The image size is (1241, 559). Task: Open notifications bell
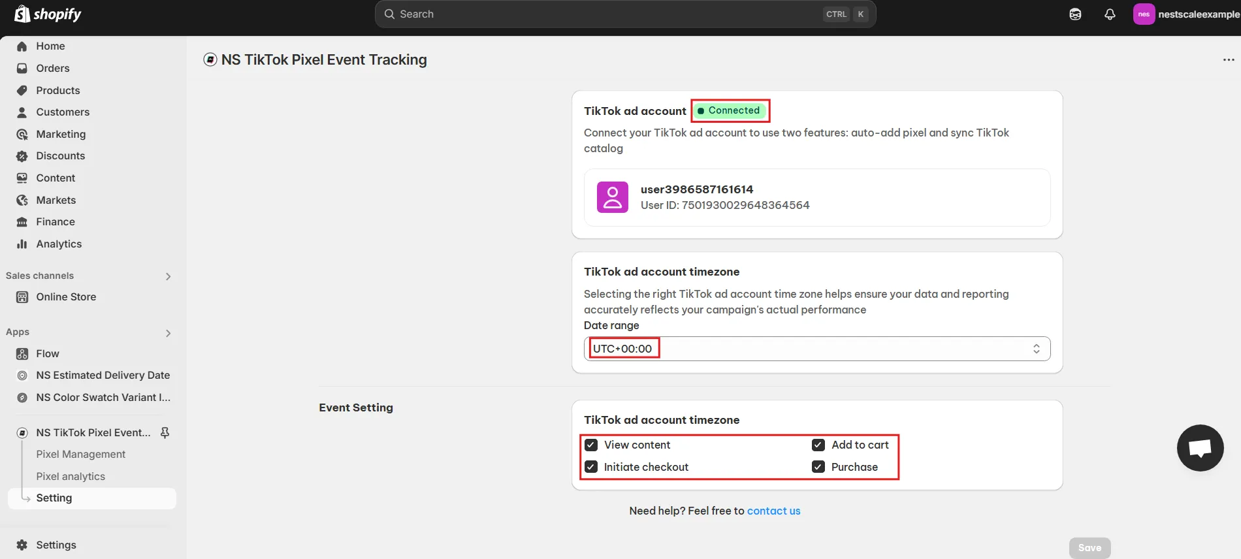click(1110, 14)
